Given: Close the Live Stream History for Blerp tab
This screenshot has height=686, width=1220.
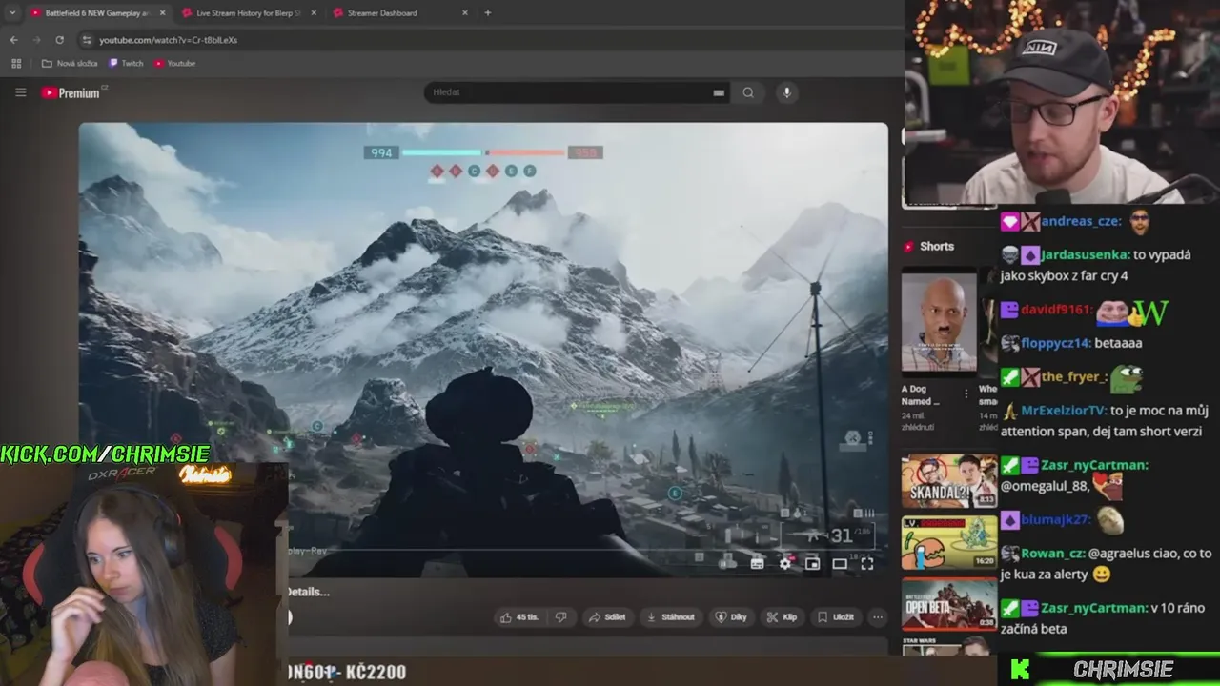Looking at the screenshot, I should 314,13.
